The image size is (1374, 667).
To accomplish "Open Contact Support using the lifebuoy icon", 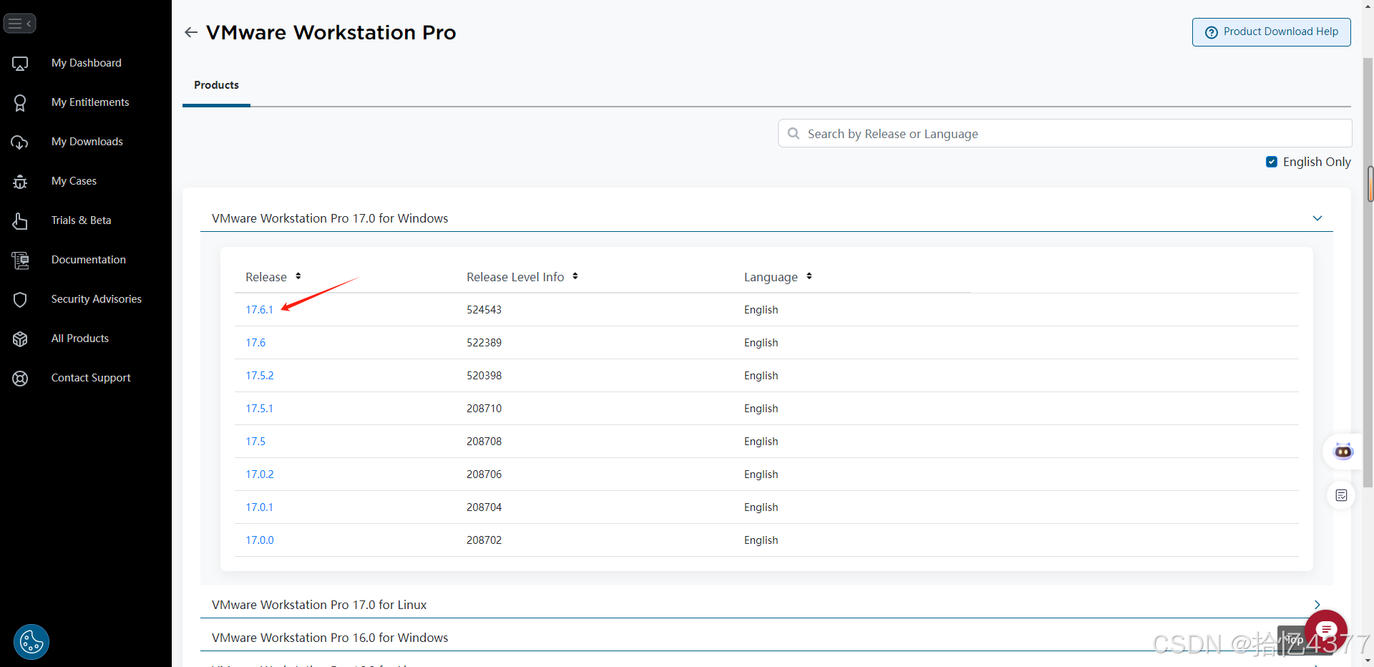I will (x=20, y=378).
